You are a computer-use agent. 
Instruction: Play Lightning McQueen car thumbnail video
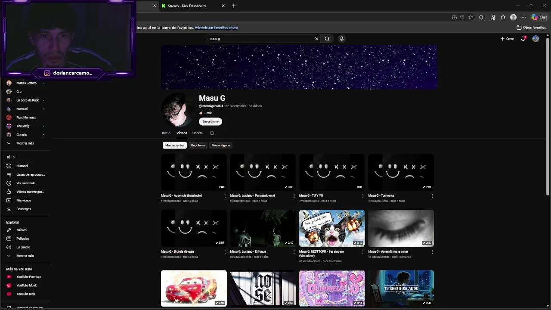(x=194, y=288)
